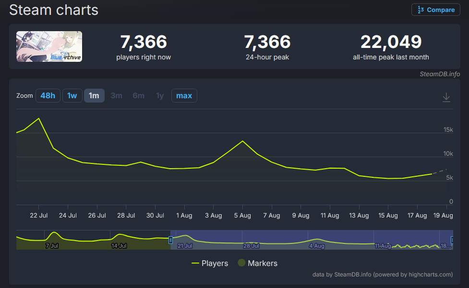Click the 28 Jul label in navigator
The width and height of the screenshot is (469, 288).
tap(251, 246)
